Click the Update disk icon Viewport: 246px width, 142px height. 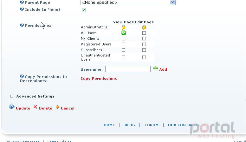point(12,107)
